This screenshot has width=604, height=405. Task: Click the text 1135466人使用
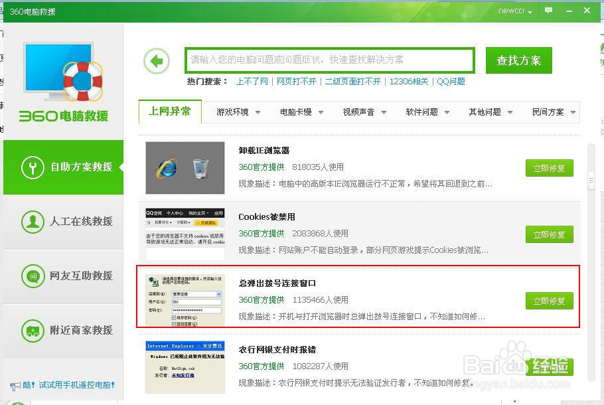[x=320, y=299]
